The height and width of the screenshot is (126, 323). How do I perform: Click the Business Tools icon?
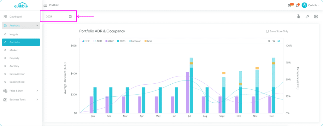[x=5, y=99]
